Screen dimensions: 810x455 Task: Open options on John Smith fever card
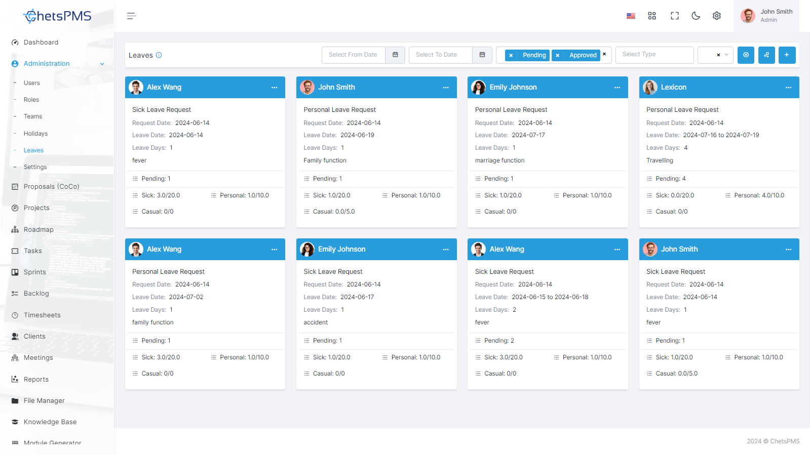788,250
